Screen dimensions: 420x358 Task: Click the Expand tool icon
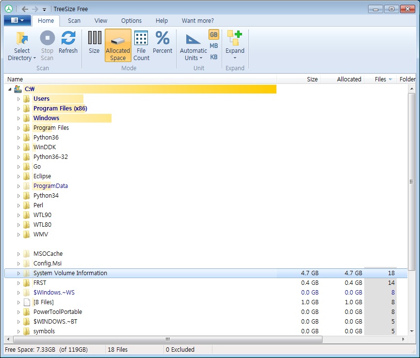tap(235, 38)
